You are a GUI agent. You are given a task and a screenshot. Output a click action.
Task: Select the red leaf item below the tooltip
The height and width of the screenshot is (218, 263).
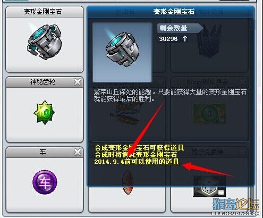[127, 183]
